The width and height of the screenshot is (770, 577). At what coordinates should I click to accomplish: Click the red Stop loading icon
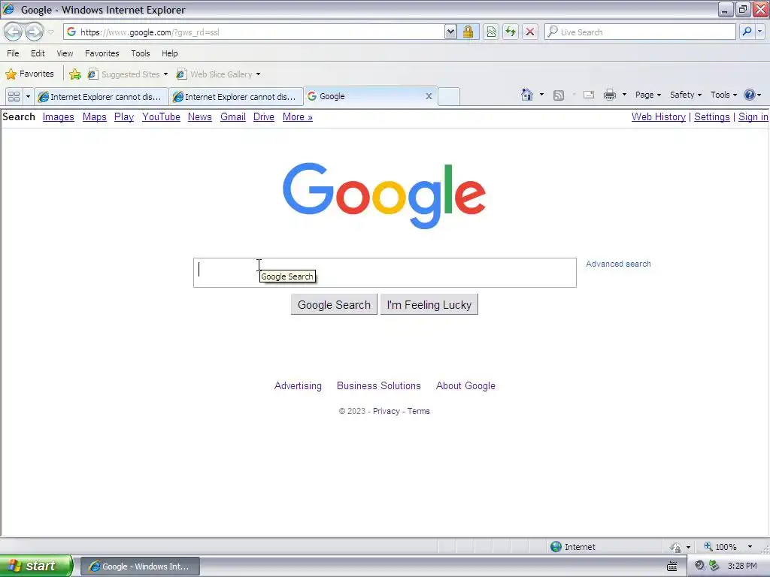tap(530, 32)
